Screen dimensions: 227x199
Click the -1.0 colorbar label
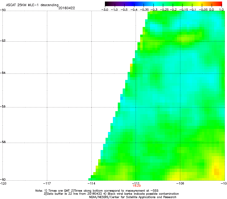click(x=115, y=10)
